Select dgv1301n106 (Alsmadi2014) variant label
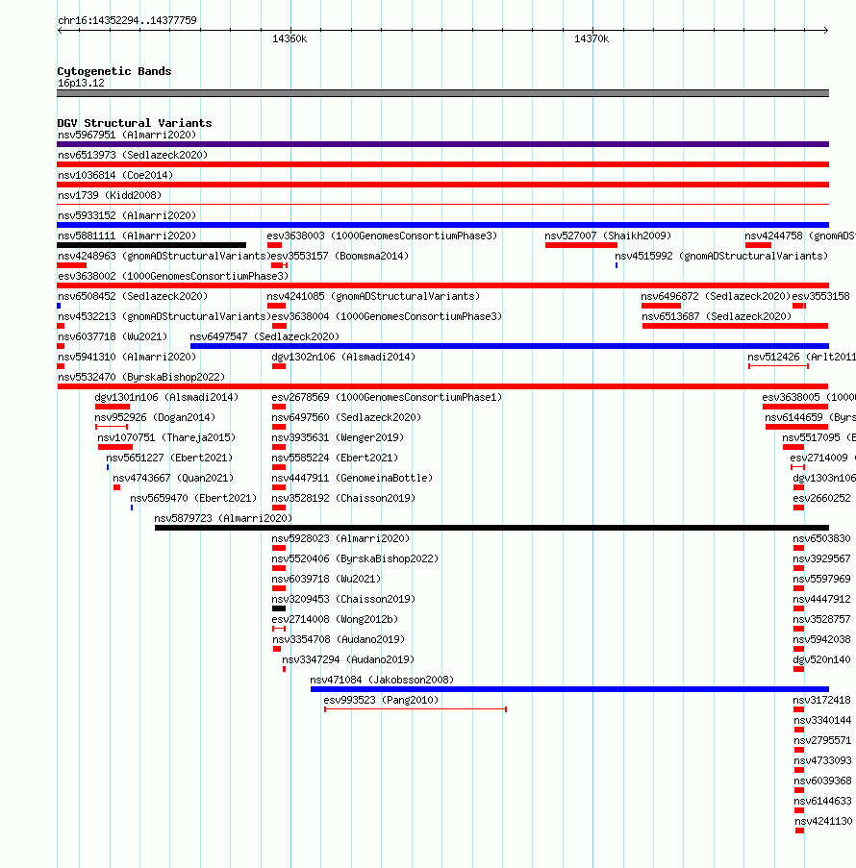Image resolution: width=856 pixels, height=868 pixels. 166,397
